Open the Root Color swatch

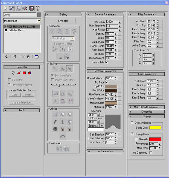point(111,90)
